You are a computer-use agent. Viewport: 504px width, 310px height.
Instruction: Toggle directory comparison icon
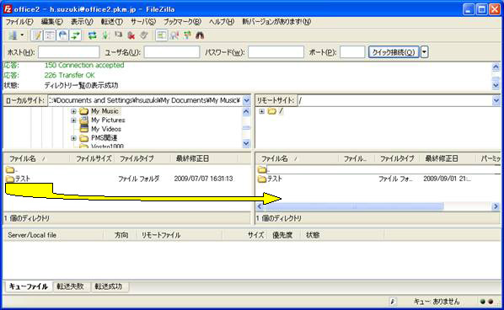click(x=174, y=35)
